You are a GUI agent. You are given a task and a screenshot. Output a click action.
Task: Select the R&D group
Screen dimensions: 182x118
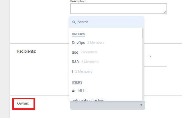point(106,62)
